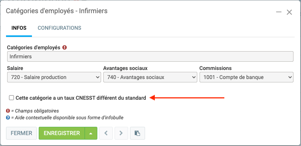Close the dialog with the X icon

(x=289, y=12)
